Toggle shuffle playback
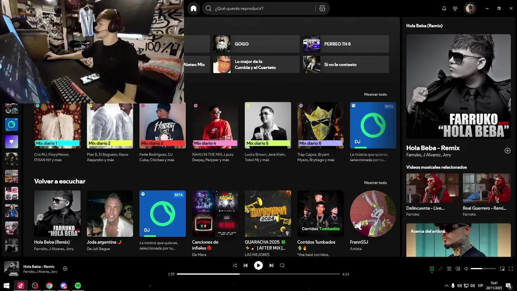517x291 pixels. pos(235,266)
